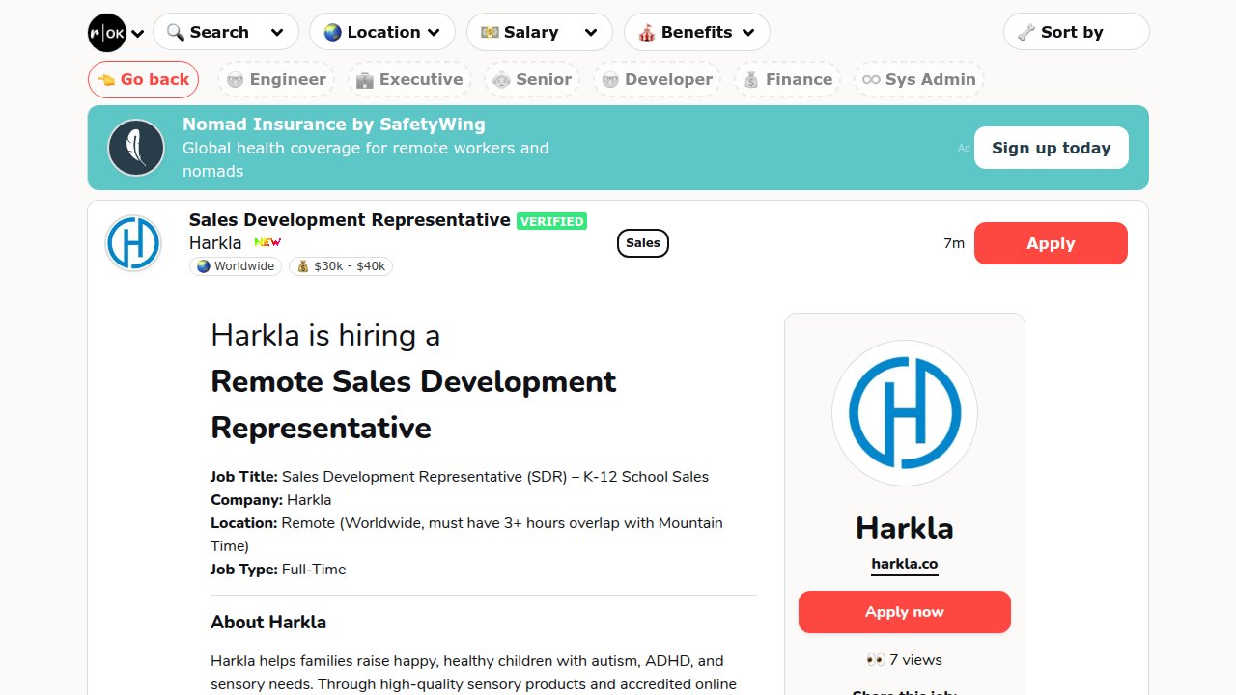The width and height of the screenshot is (1236, 695).
Task: Click the Job Type: Full-Time line
Action: tap(278, 570)
